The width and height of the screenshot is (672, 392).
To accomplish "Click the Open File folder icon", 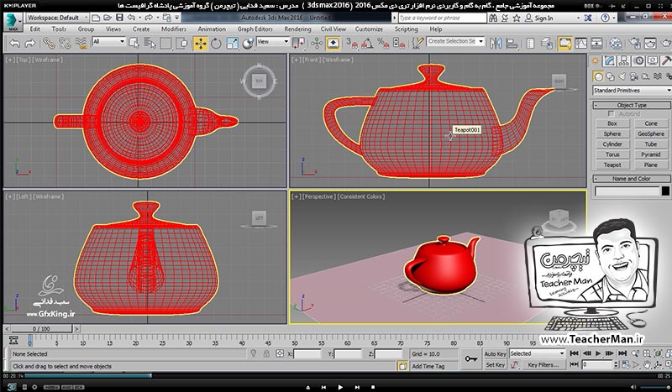I will pyautogui.click(x=108, y=18).
